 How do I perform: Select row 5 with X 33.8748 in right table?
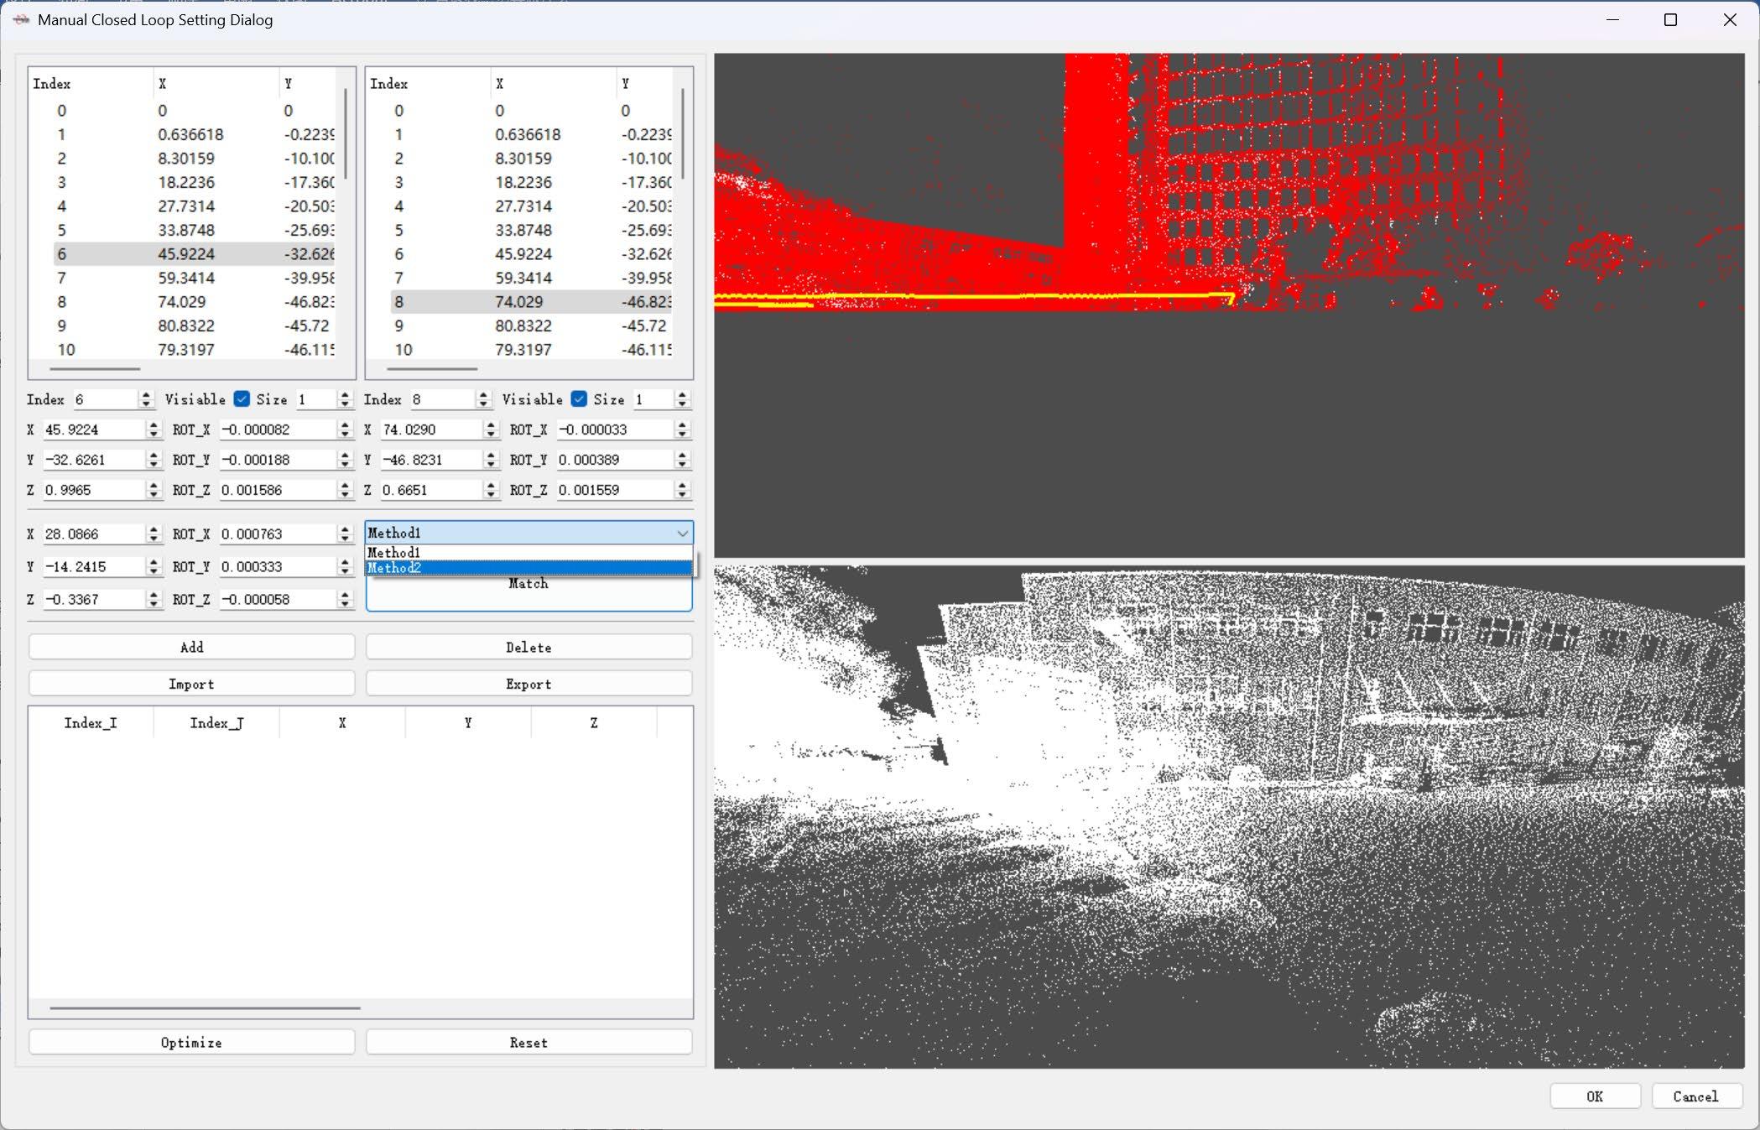point(531,230)
